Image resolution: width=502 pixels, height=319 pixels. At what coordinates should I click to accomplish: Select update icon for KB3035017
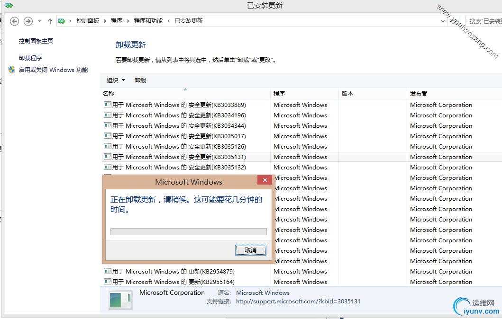coord(108,136)
